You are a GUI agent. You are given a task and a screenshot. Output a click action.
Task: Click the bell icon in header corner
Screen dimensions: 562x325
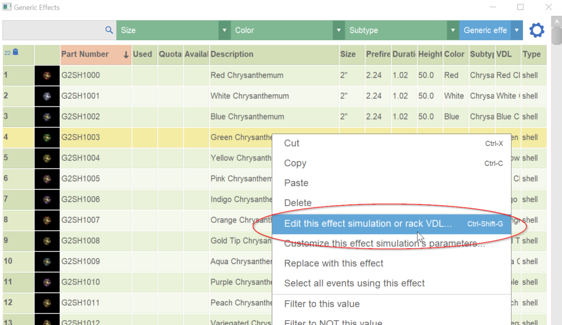15,52
